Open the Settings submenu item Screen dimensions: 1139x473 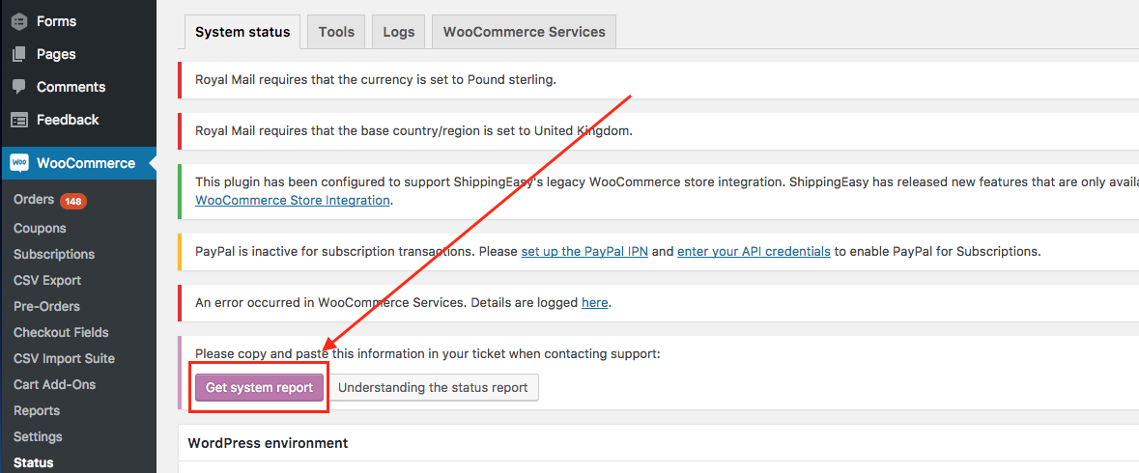(38, 437)
